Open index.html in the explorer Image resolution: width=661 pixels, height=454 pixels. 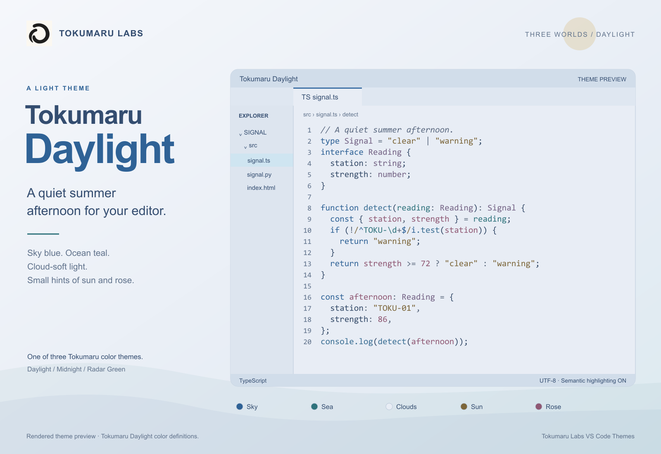point(262,188)
